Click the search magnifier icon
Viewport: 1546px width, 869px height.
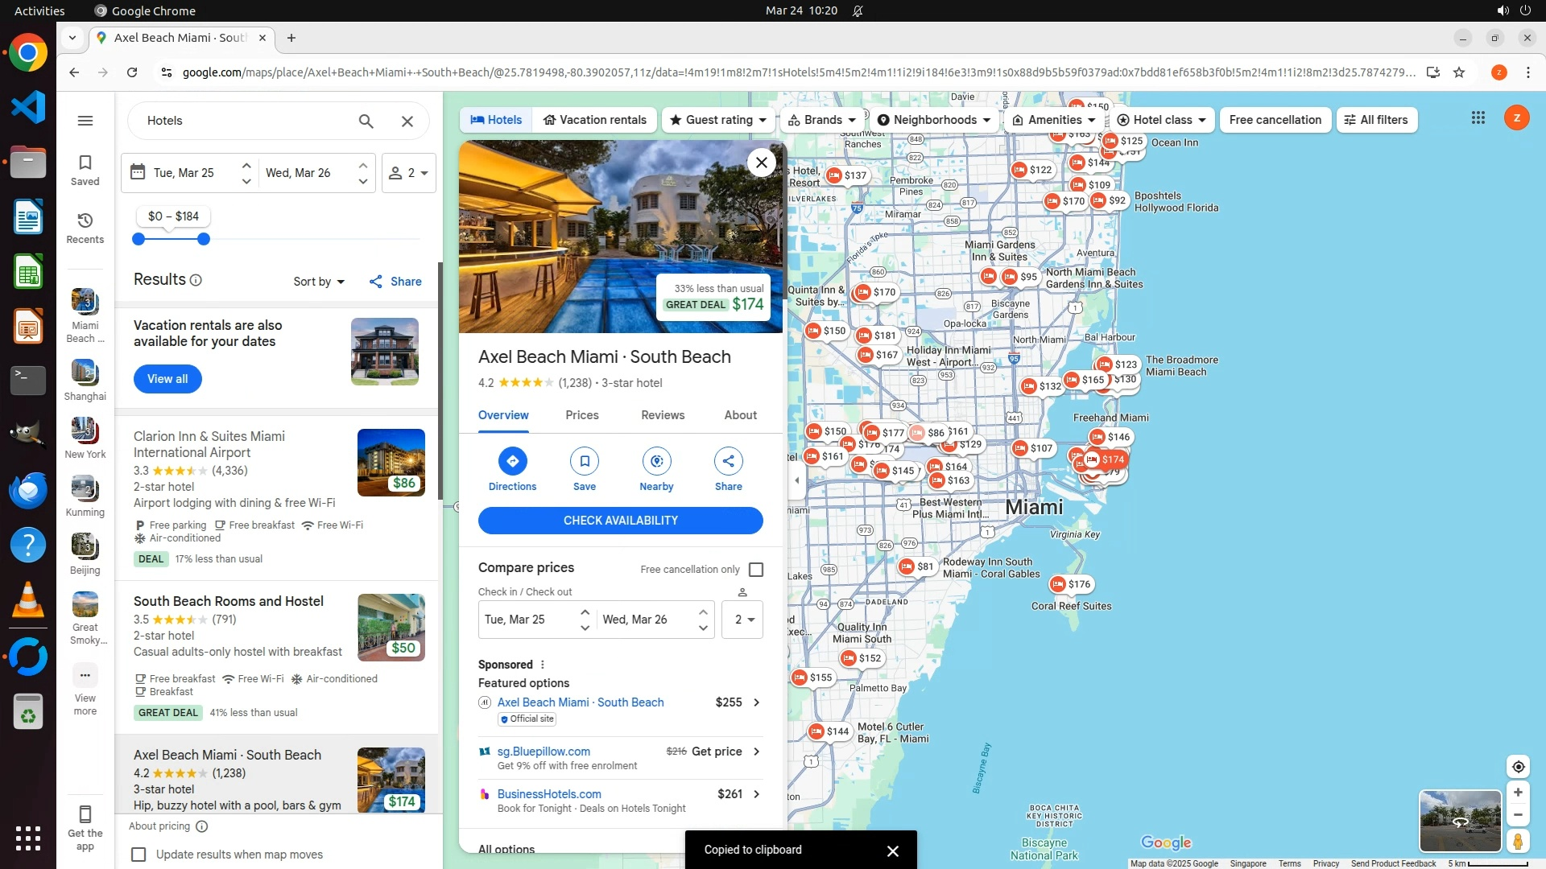point(366,121)
